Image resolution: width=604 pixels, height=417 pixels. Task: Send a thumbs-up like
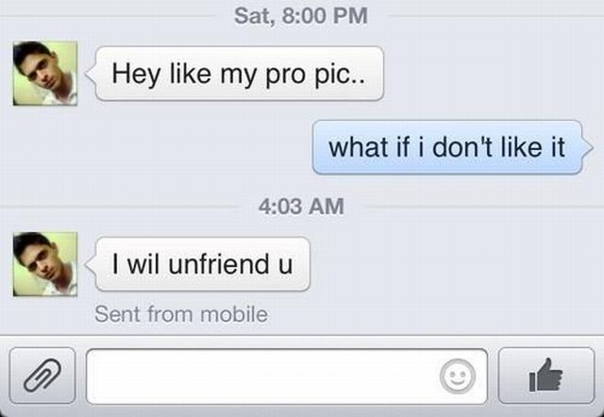pos(546,375)
